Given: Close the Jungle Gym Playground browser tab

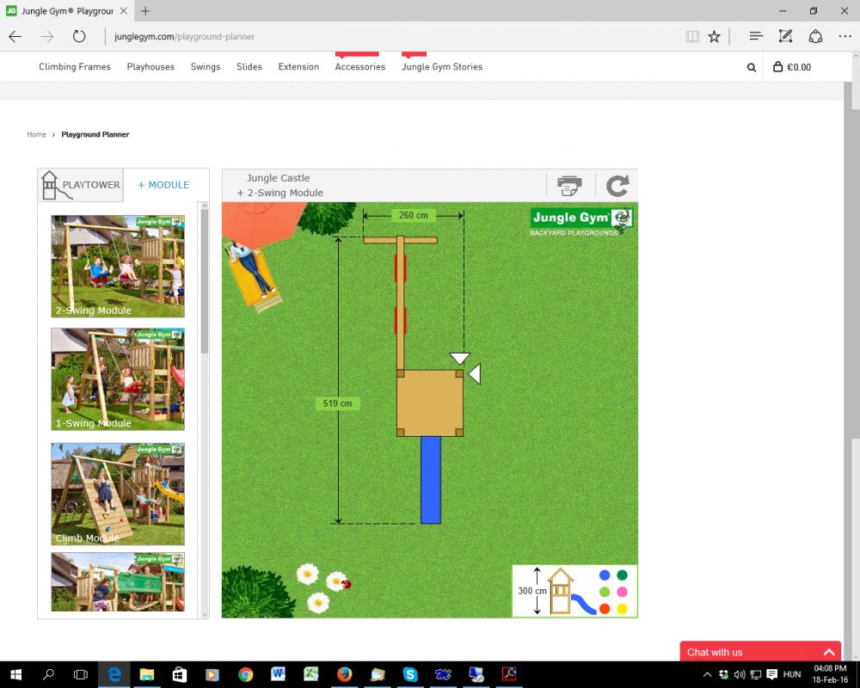Looking at the screenshot, I should 124,11.
